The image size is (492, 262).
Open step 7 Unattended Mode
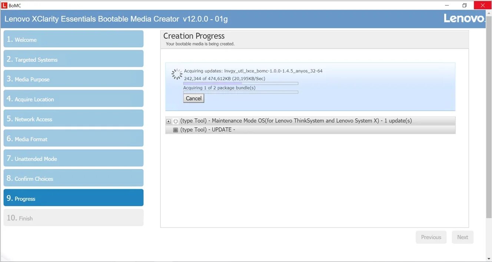(73, 158)
